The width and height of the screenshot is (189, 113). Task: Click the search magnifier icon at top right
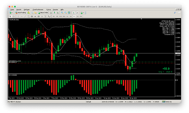(175, 13)
